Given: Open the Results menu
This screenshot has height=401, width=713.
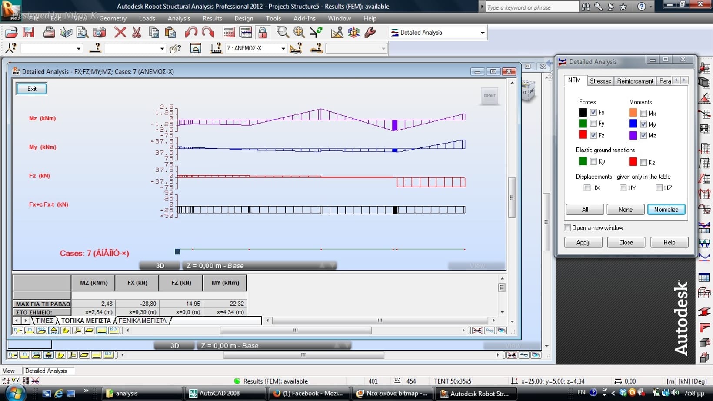Looking at the screenshot, I should (x=212, y=18).
